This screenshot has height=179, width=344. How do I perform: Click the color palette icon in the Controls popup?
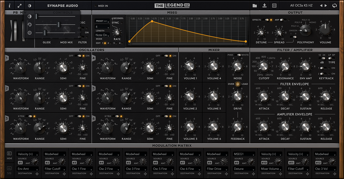tap(29, 25)
